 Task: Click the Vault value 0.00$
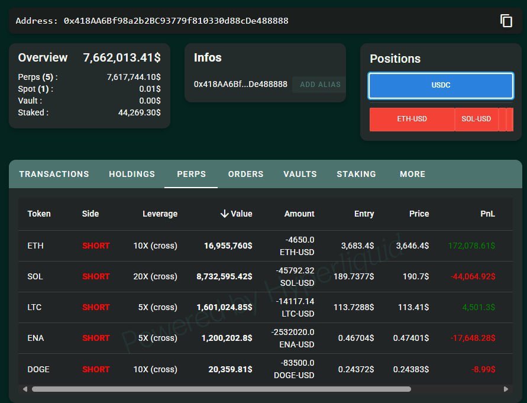pos(150,101)
